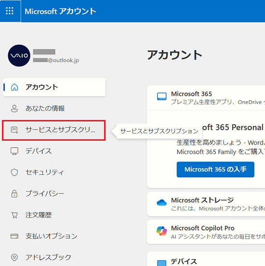Click the person icon for あなたの情報
The height and width of the screenshot is (266, 265).
[x=14, y=108]
